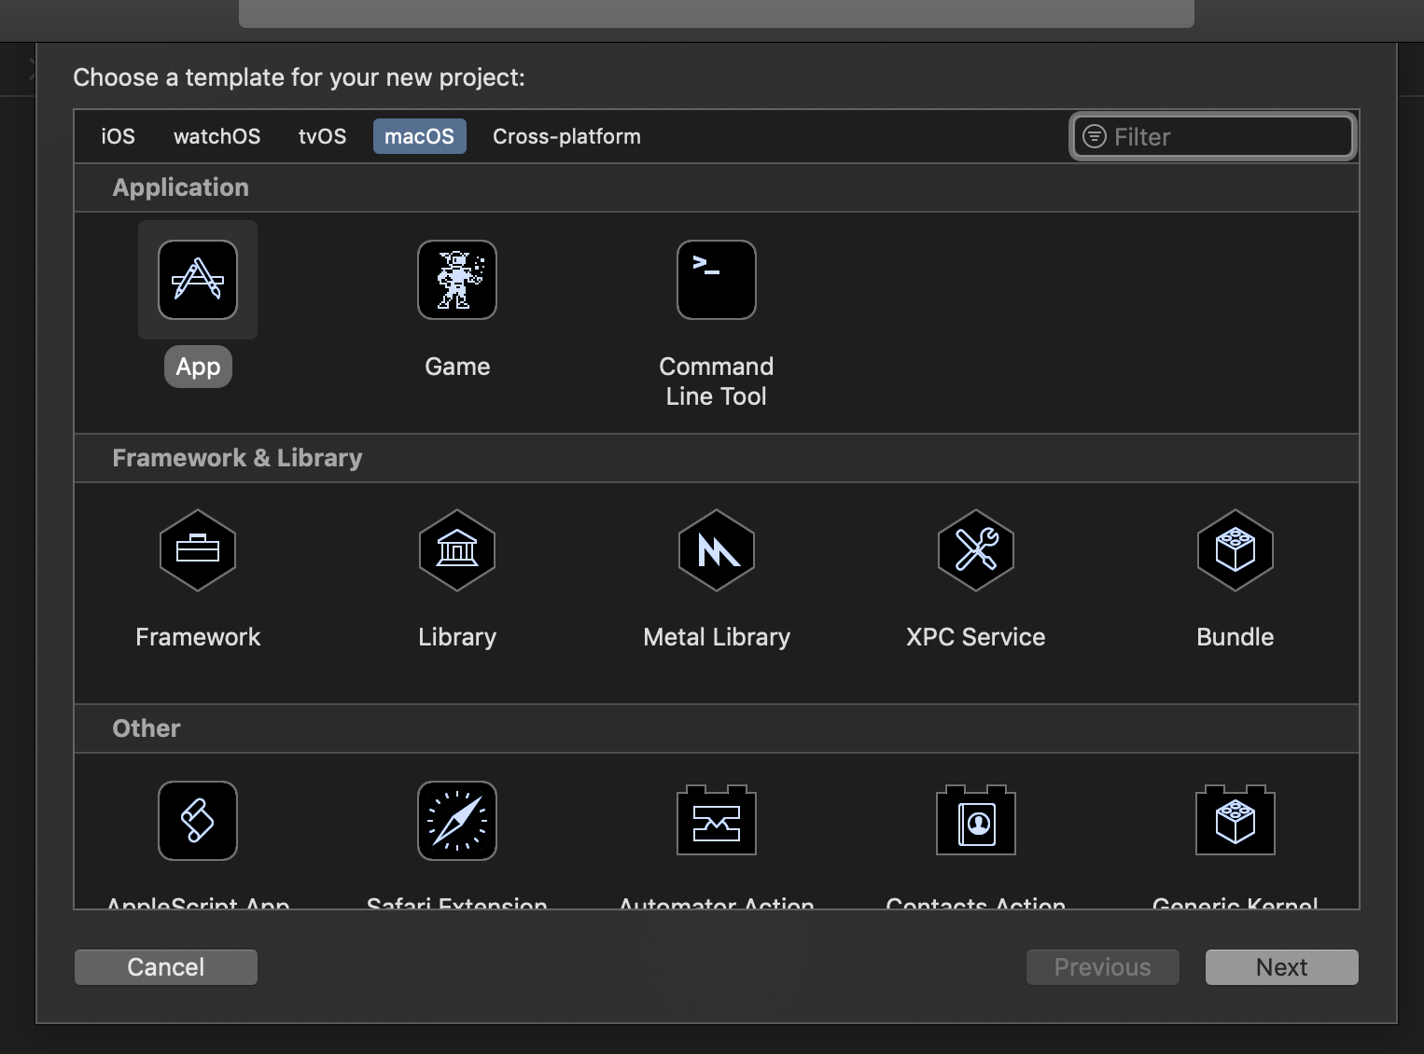
Task: Click the Next button
Action: tap(1281, 967)
